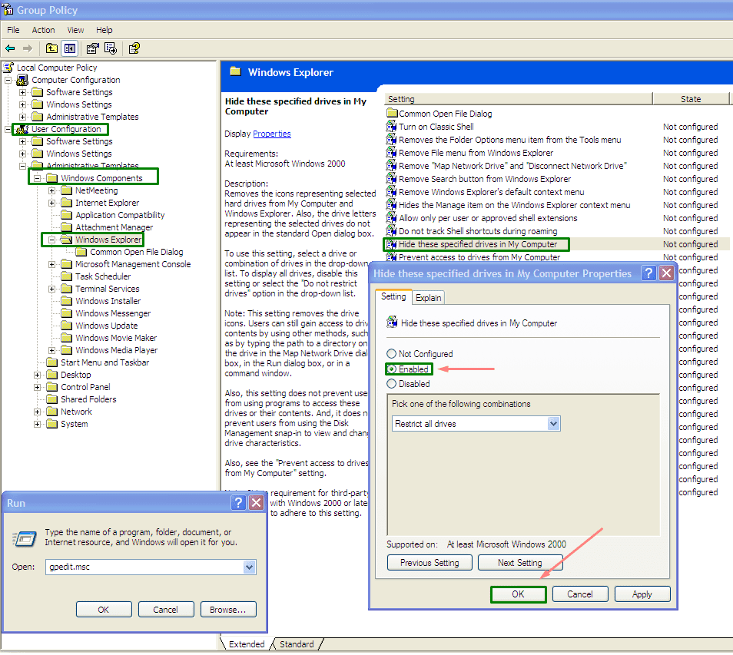Switch to the Extended view tab
The height and width of the screenshot is (655, 733).
(247, 643)
